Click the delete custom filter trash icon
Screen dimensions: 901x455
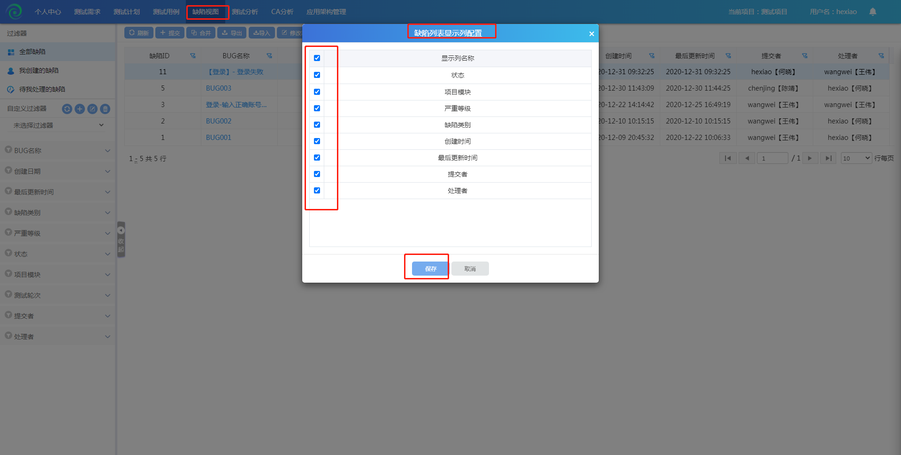[106, 109]
